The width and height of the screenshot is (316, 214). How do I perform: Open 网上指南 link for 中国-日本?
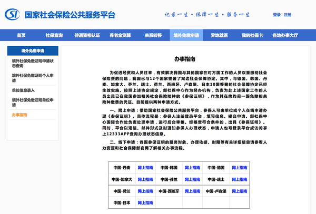click(x=145, y=203)
